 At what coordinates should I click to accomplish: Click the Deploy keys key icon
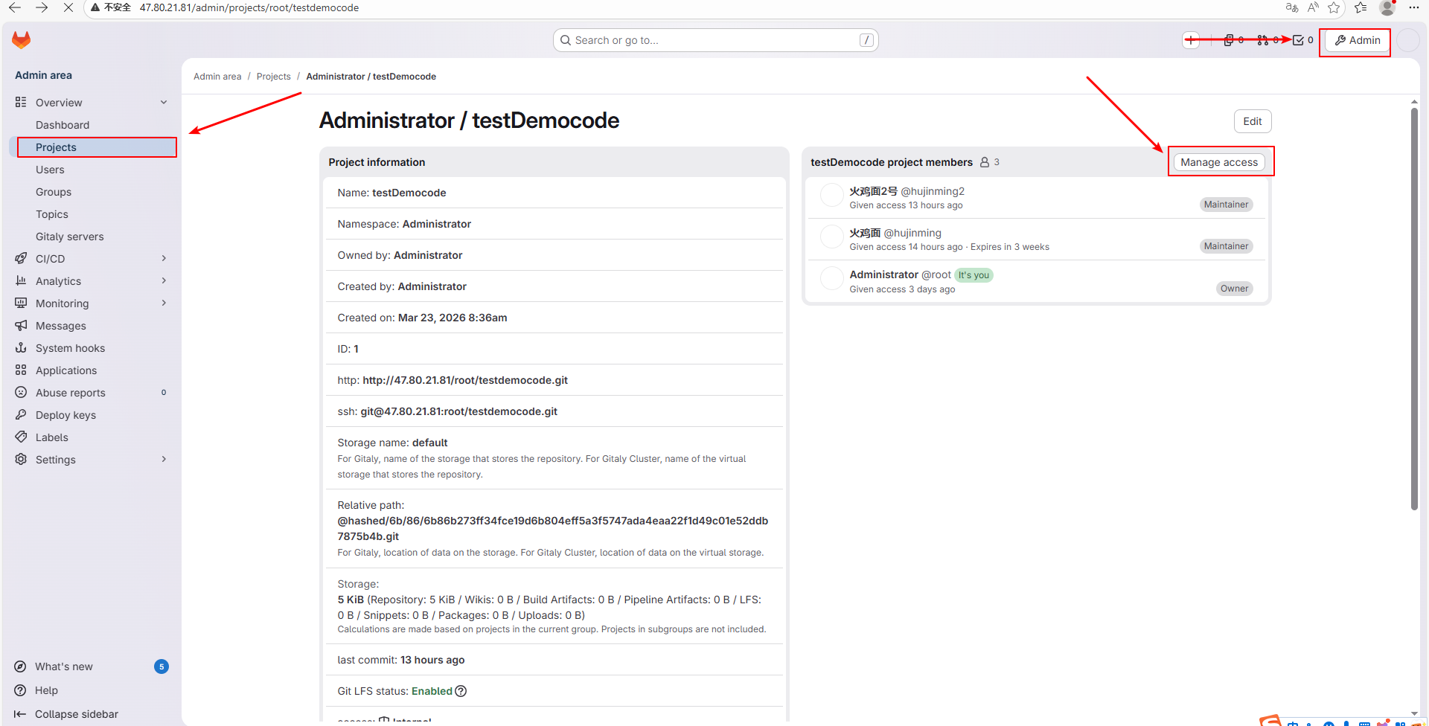pos(21,414)
